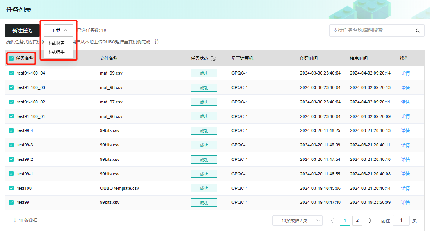Go to page 2
430x237 pixels.
(357, 221)
